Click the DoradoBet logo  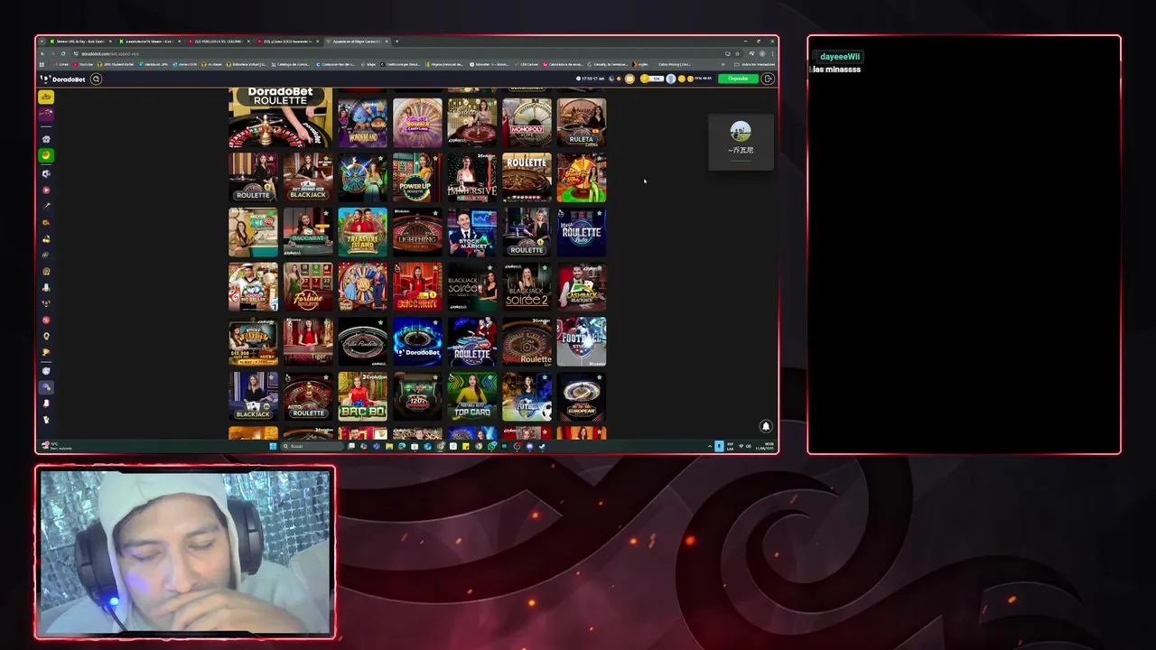coord(63,79)
